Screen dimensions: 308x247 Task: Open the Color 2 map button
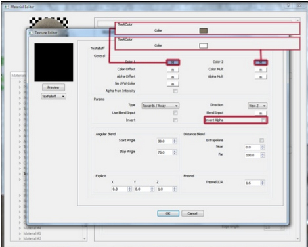click(261, 62)
